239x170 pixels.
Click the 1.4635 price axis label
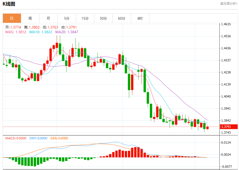tap(226, 24)
